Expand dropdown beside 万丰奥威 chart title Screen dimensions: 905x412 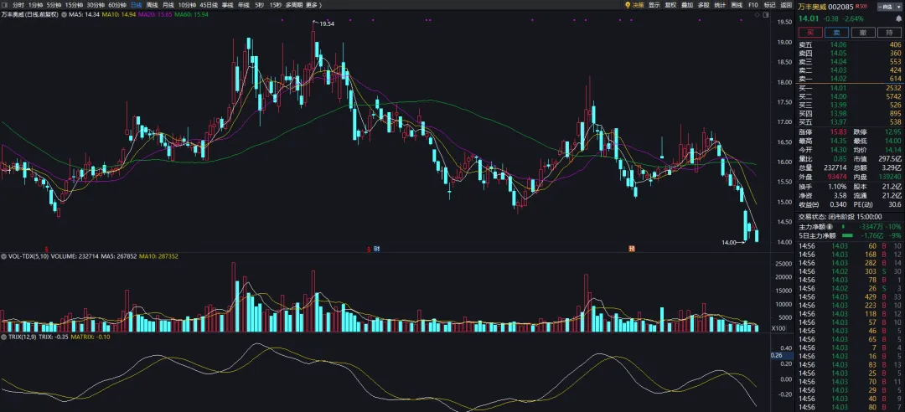point(62,14)
